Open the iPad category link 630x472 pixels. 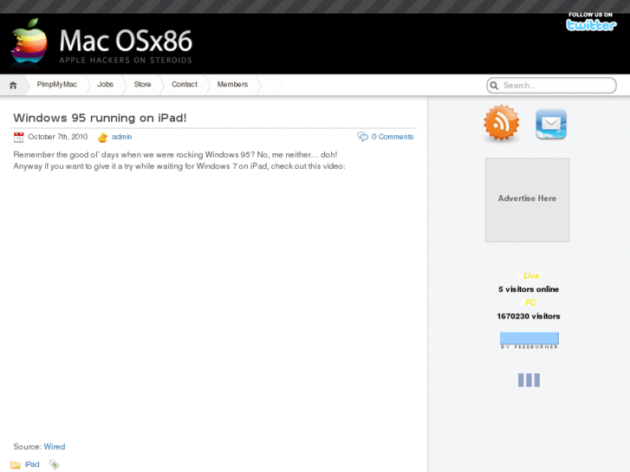[32, 464]
